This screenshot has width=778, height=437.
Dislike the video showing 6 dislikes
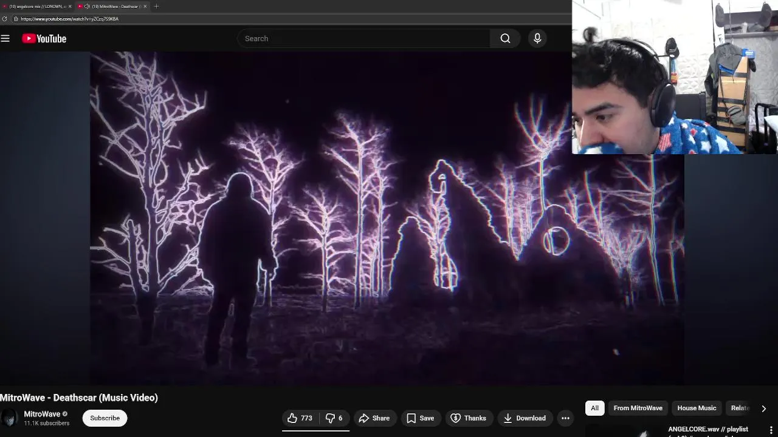click(334, 418)
